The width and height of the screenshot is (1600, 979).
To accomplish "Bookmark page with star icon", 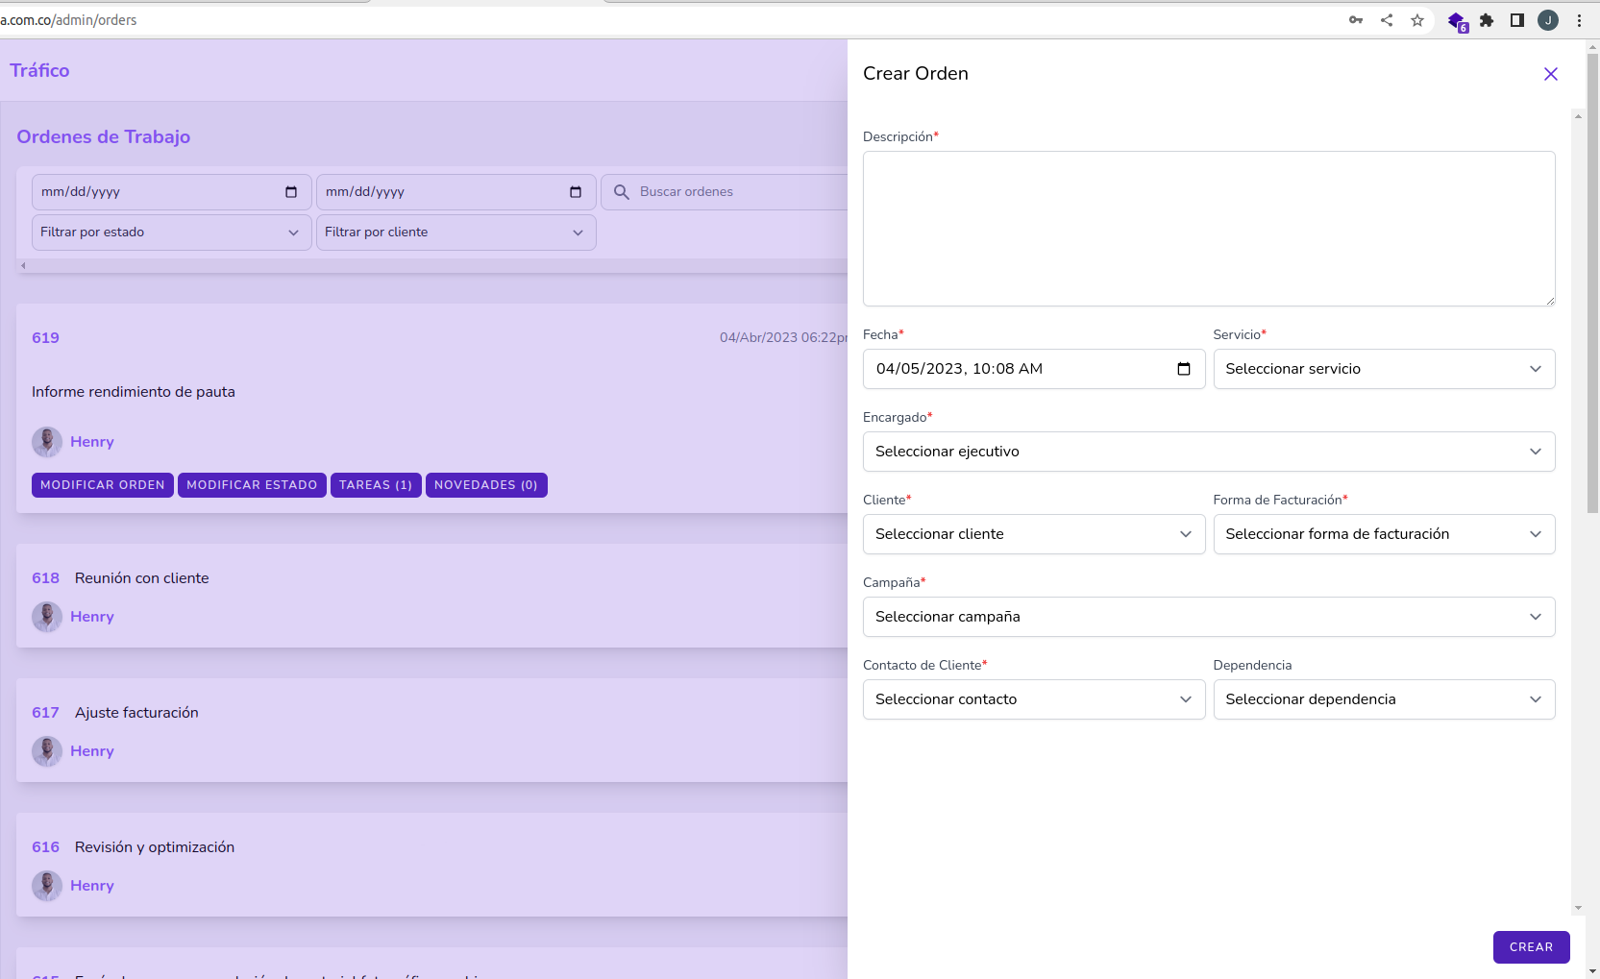I will [x=1416, y=20].
